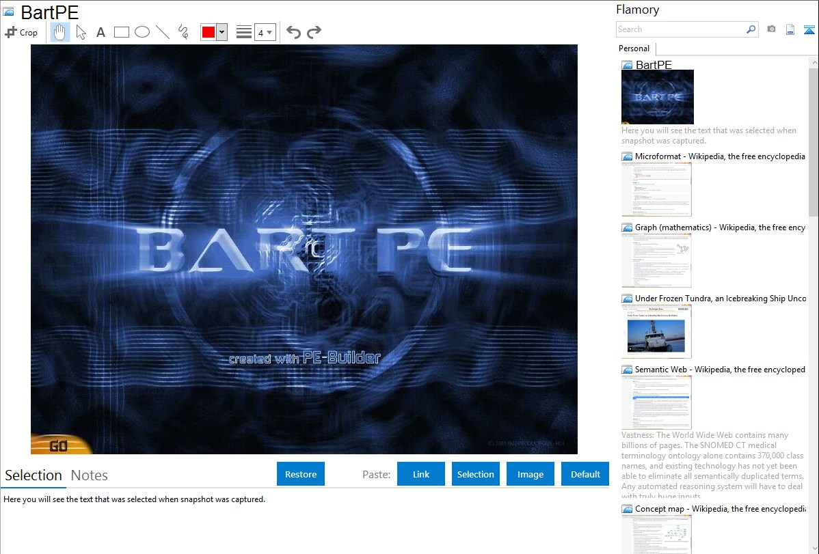Click the sidebar vertical scrollbar thumb
Screen dimensions: 819x554
click(814, 142)
